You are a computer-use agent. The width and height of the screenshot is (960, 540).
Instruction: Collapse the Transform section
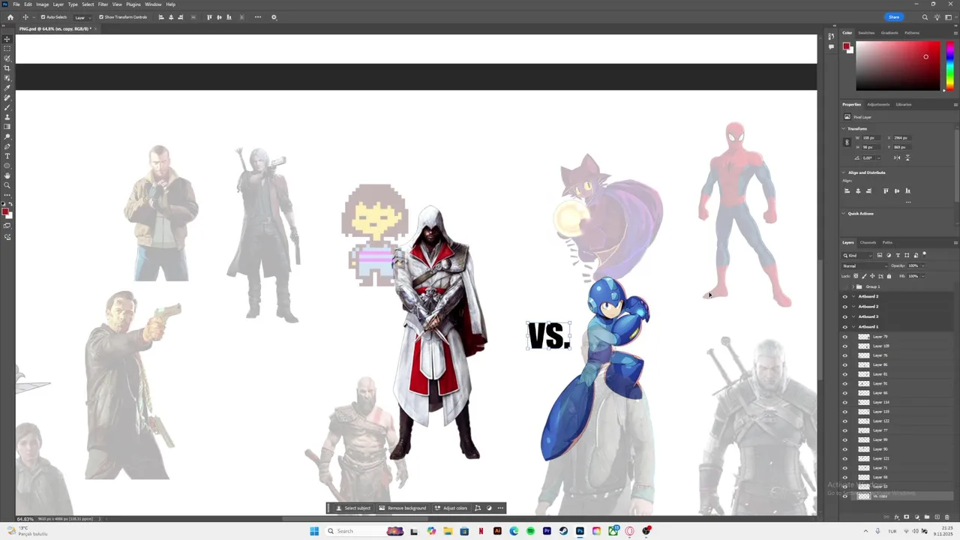(x=844, y=128)
